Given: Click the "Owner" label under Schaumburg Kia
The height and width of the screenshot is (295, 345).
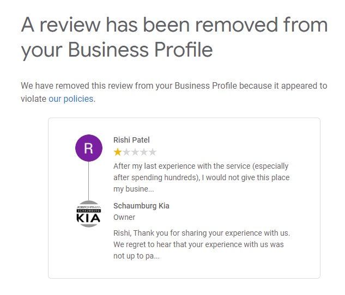Looking at the screenshot, I should pos(124,217).
